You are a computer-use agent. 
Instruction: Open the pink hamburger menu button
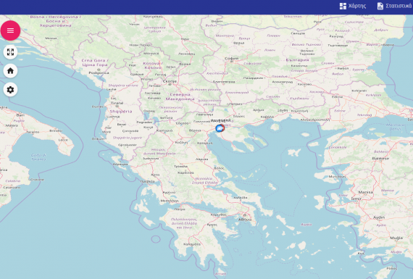coord(11,30)
